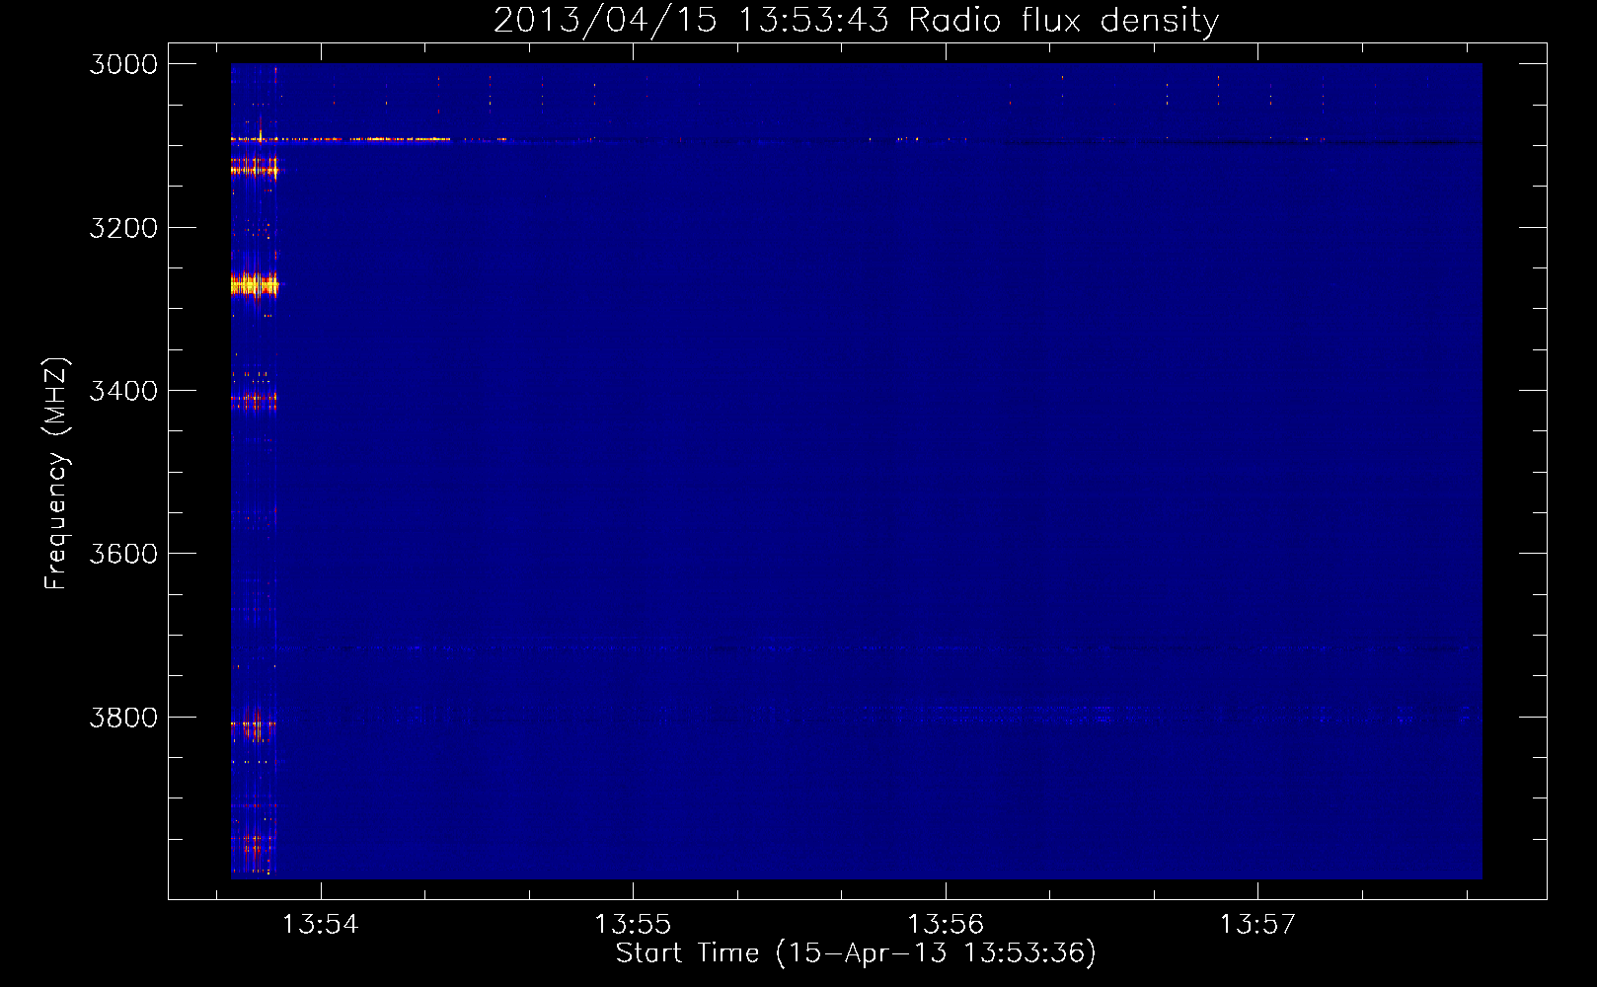1597x987 pixels.
Task: Click the 3600 frequency axis label
Action: click(x=123, y=554)
